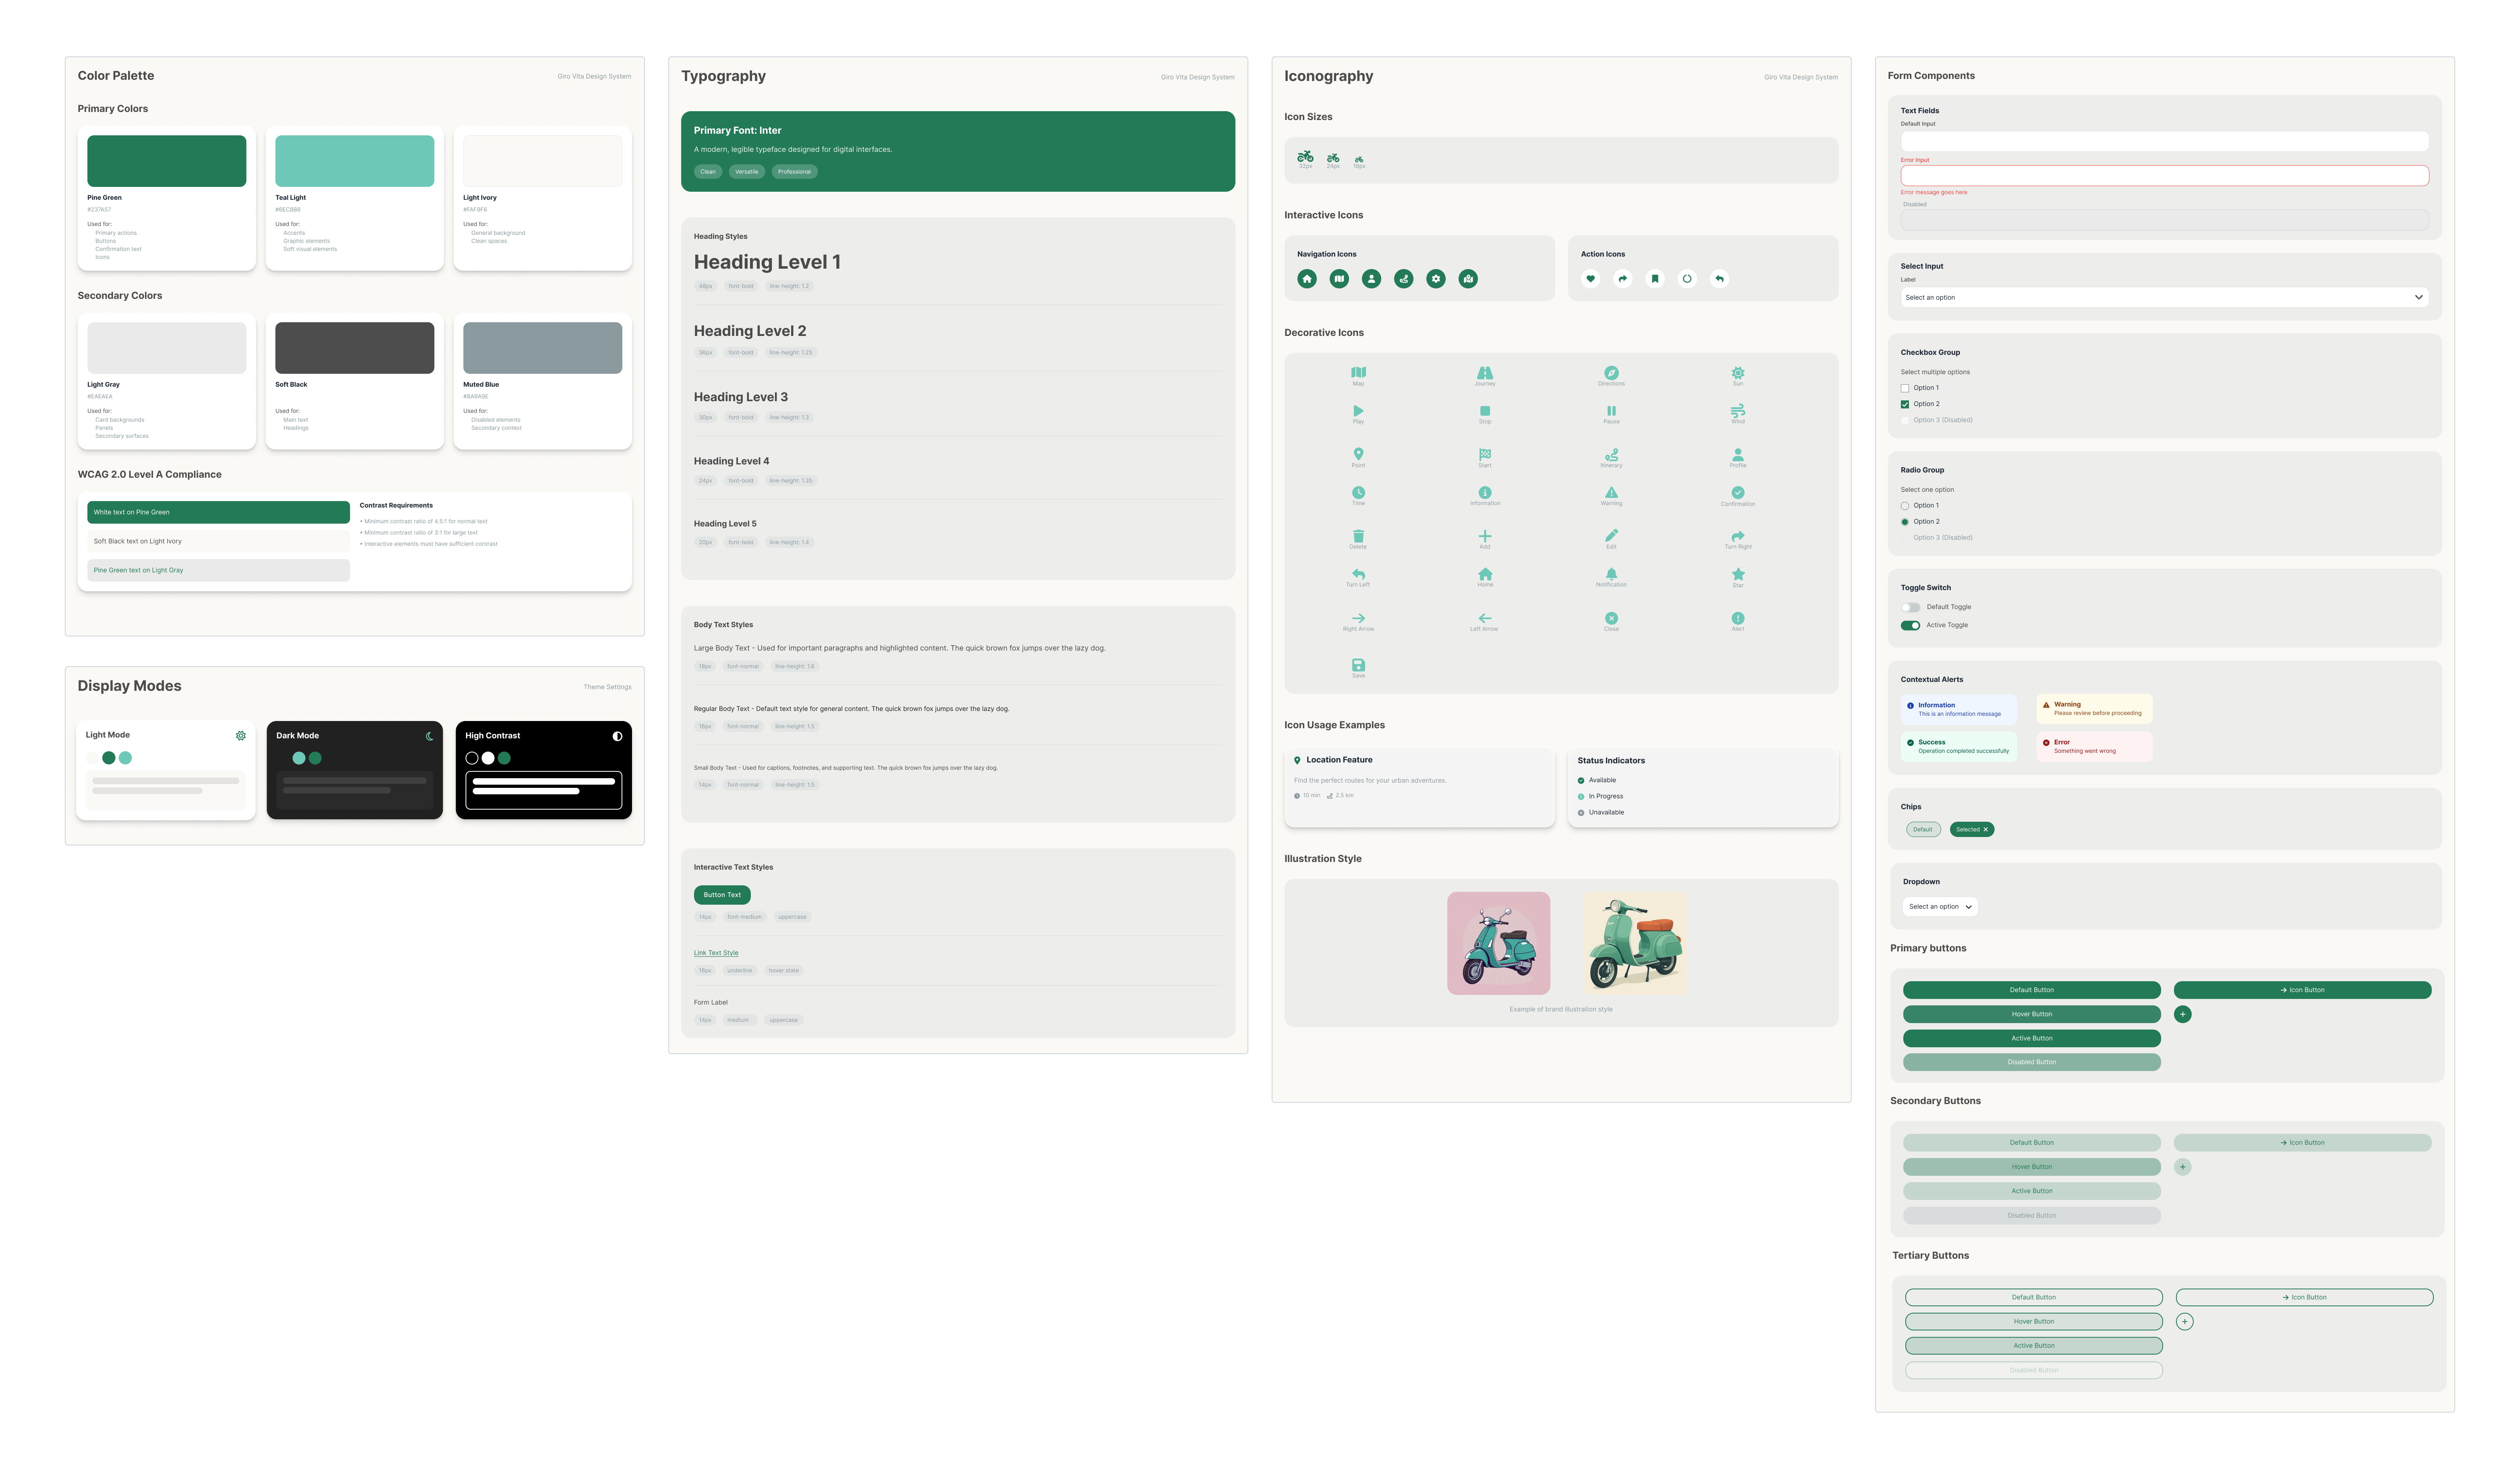This screenshot has width=2520, height=1469.
Task: Click the Directions compass decorative icon
Action: pos(1611,372)
